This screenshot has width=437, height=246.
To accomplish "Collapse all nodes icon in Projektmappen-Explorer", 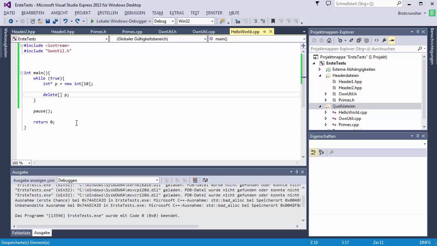I will tap(359, 40).
